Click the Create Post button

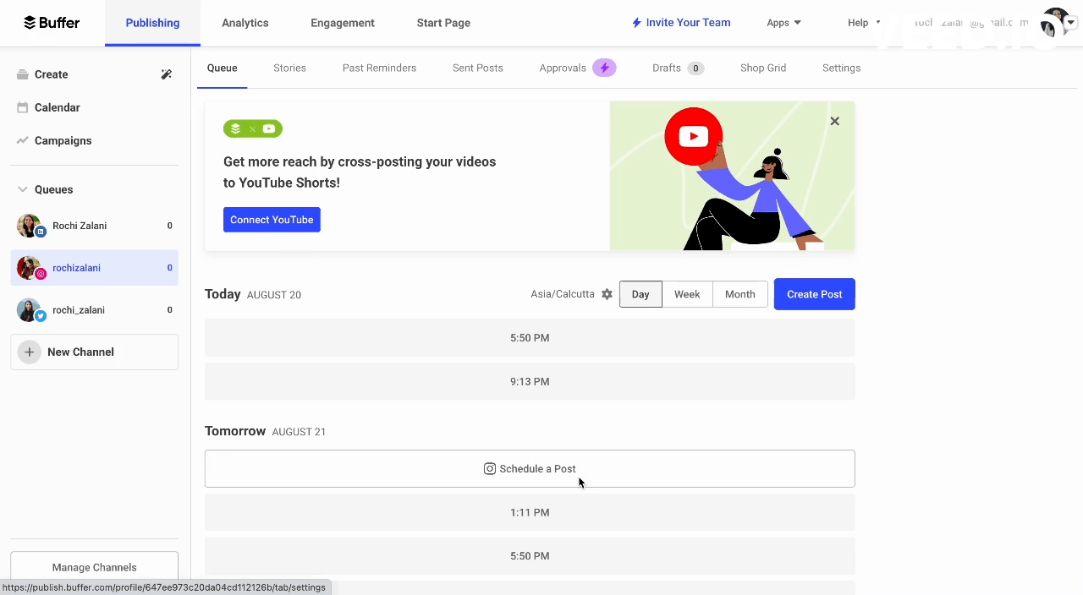tap(815, 294)
